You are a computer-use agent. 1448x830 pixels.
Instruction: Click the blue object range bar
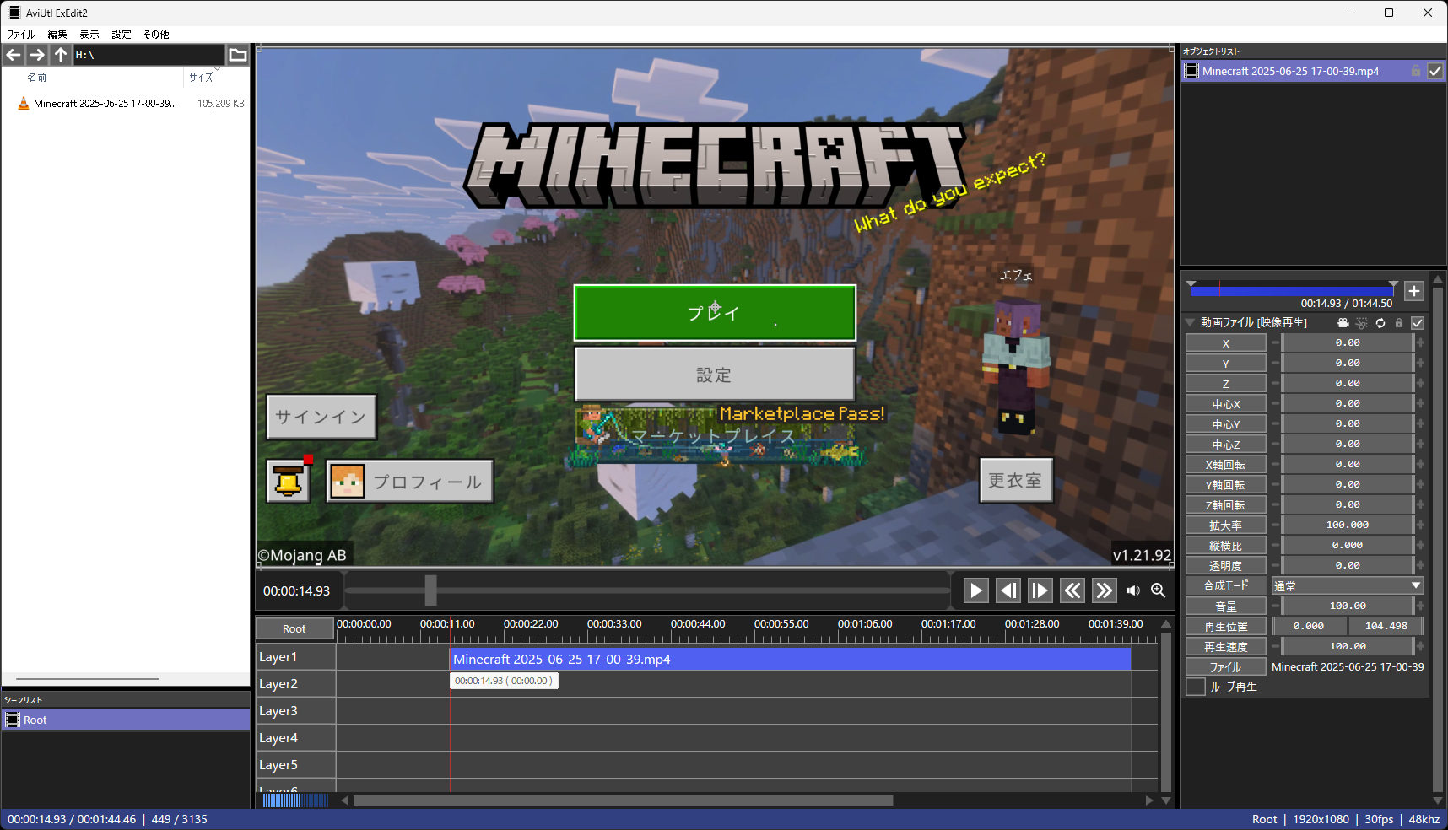coord(1293,290)
